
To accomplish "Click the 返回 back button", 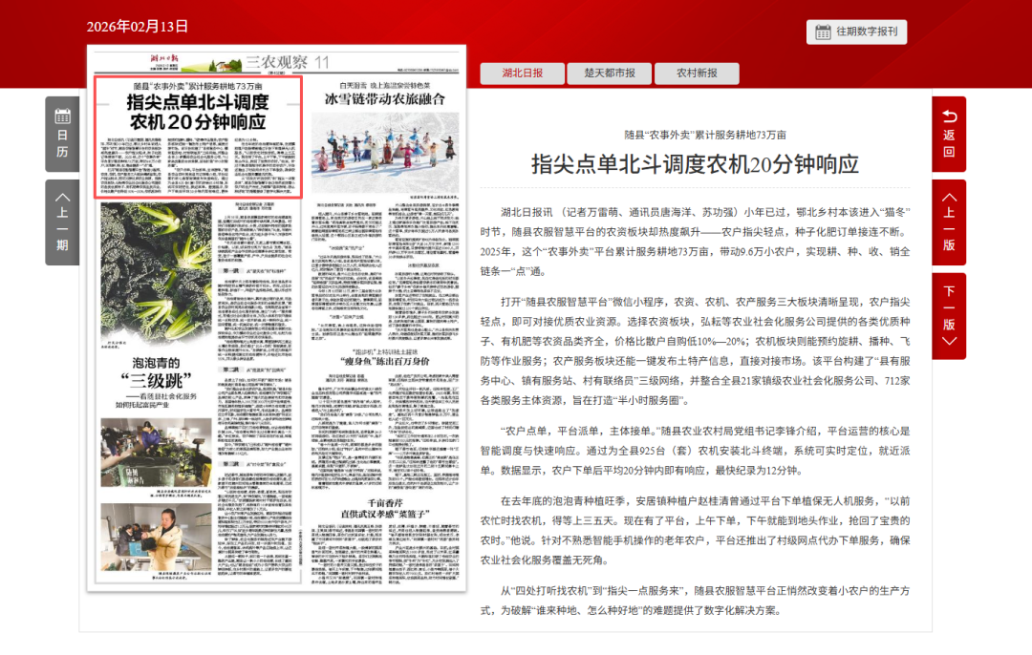I will pos(949,135).
